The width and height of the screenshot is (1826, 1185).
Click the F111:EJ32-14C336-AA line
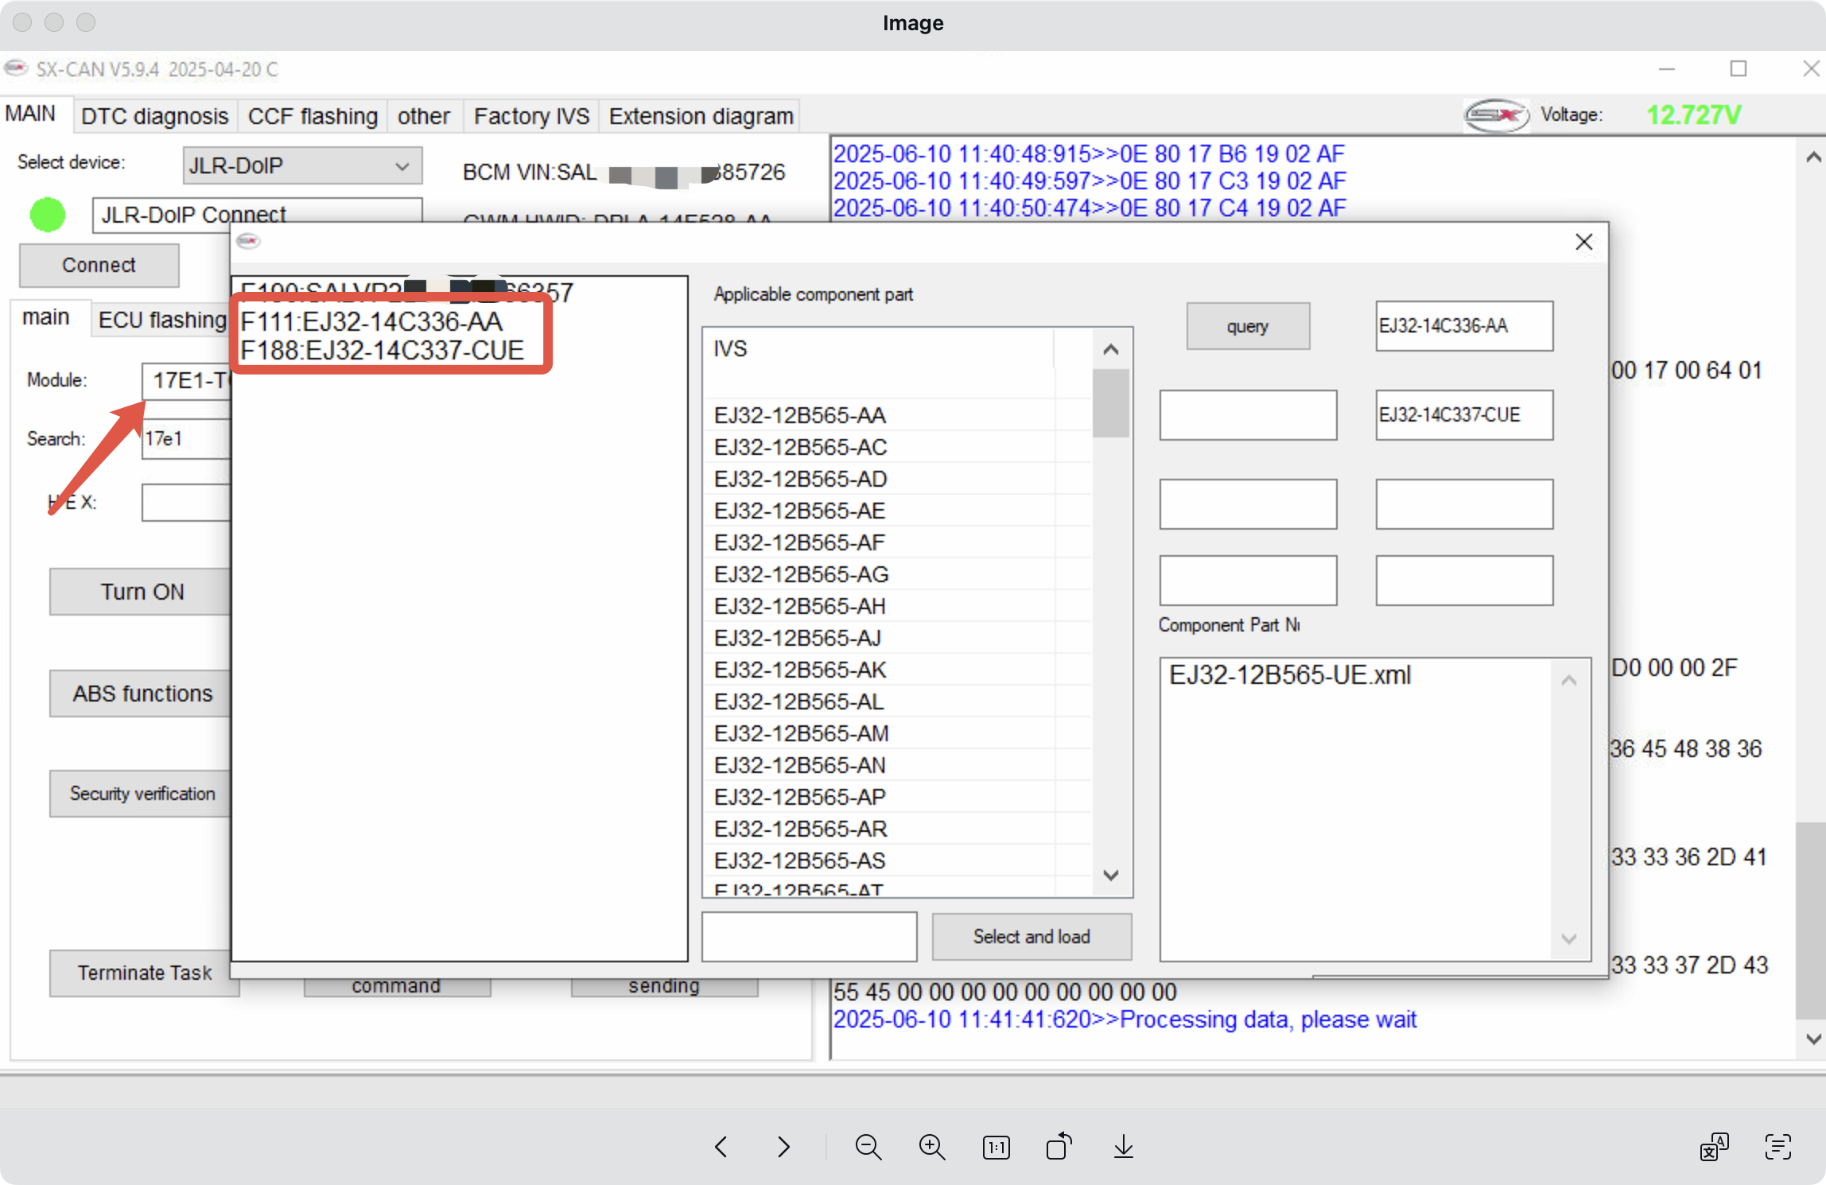[371, 322]
